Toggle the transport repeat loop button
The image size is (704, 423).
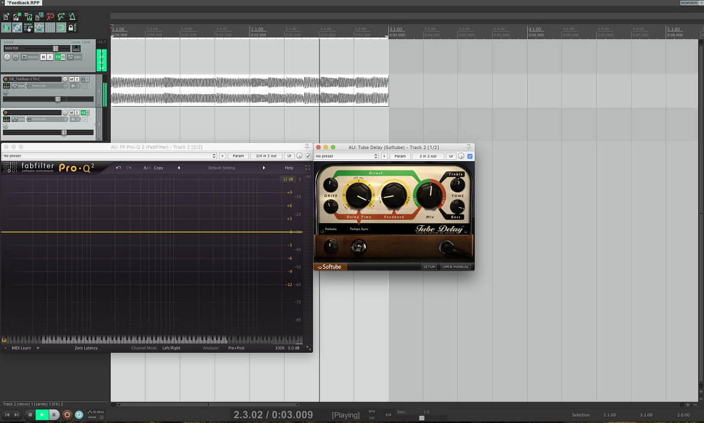79,415
